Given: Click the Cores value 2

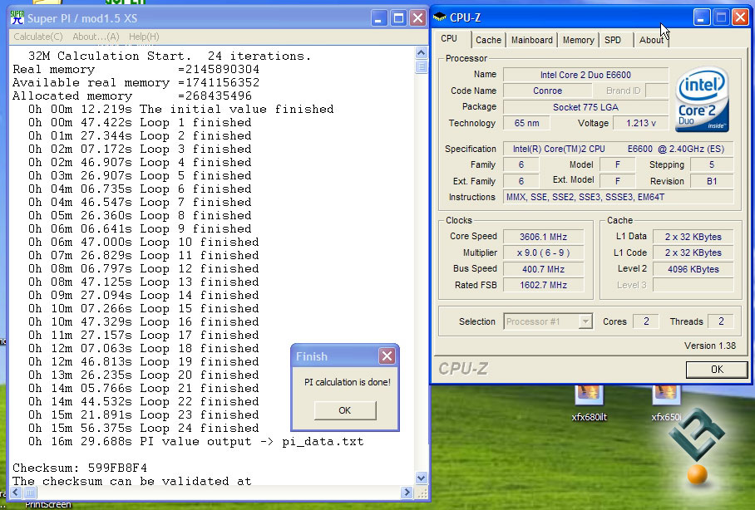Looking at the screenshot, I should click(x=646, y=321).
